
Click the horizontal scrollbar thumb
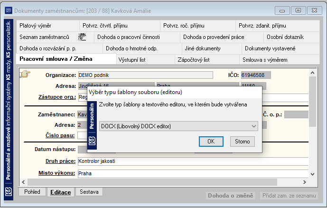click(x=152, y=182)
